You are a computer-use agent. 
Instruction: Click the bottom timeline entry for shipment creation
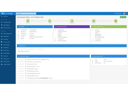tap(40, 78)
